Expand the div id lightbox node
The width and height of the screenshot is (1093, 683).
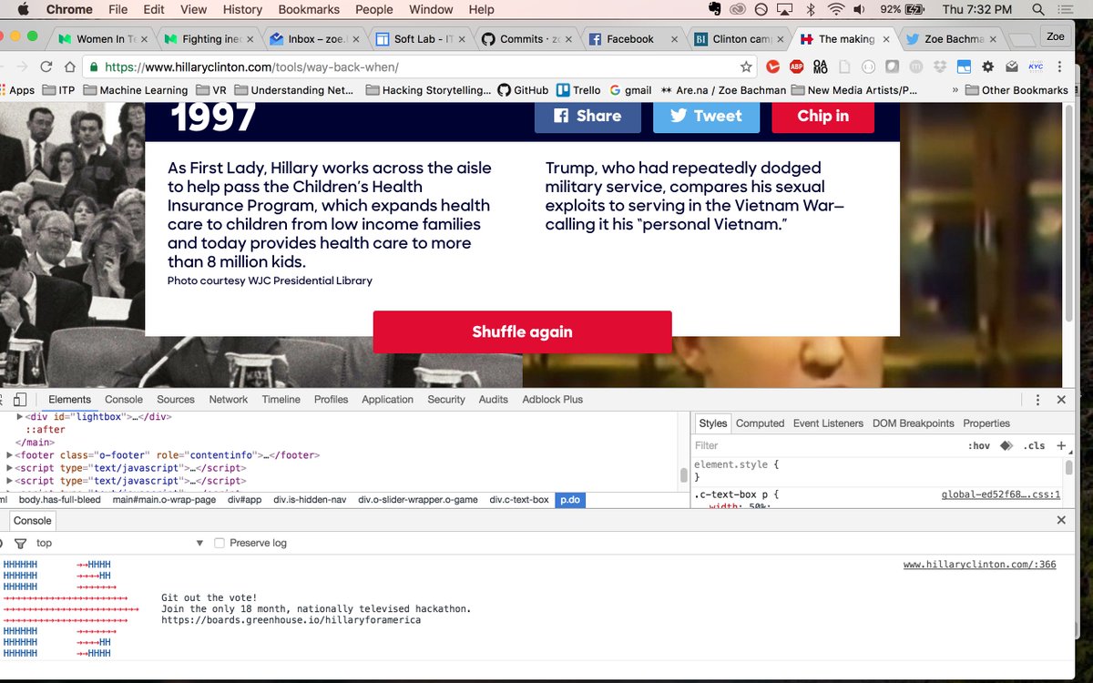tap(20, 416)
